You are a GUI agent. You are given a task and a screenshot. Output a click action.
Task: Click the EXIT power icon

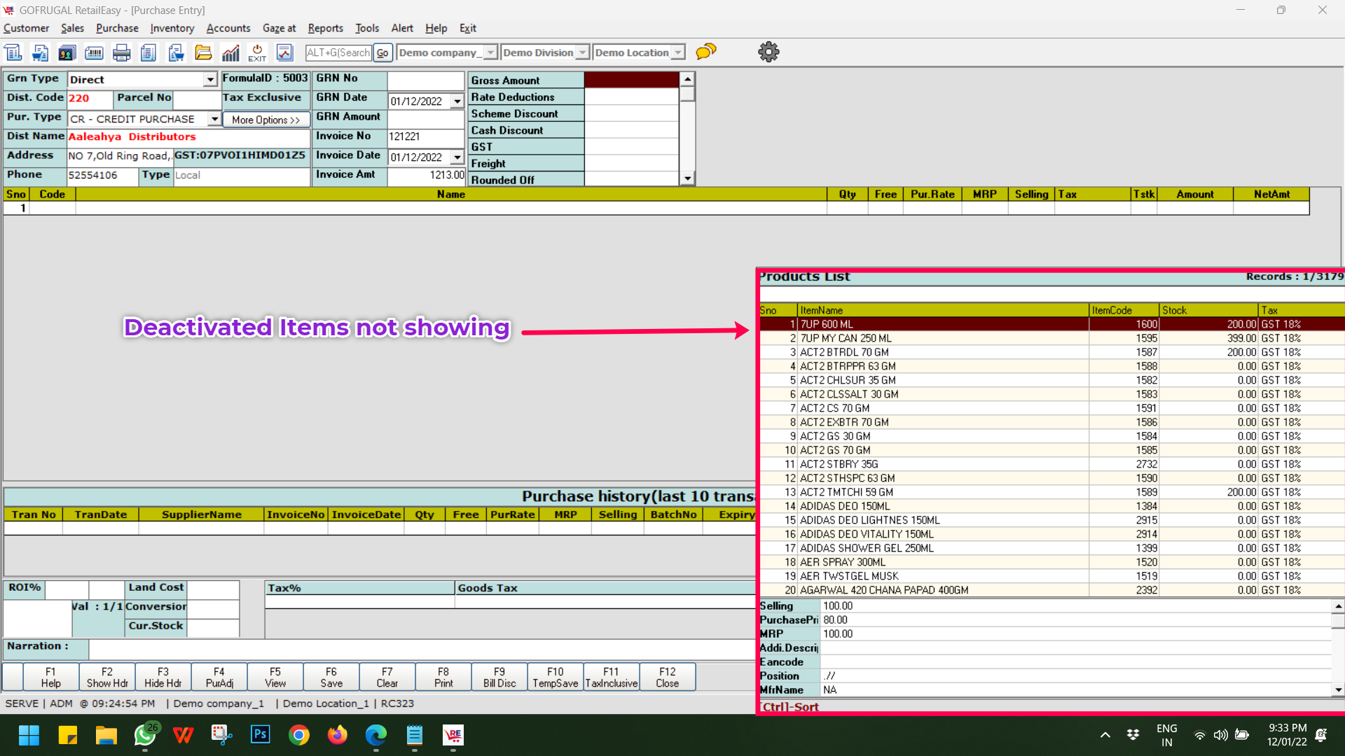257,52
